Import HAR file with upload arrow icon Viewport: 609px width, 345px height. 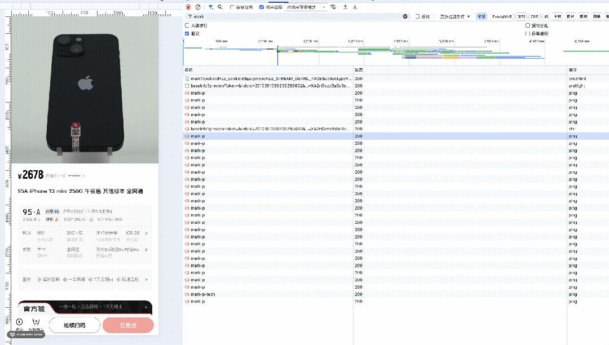tap(345, 7)
